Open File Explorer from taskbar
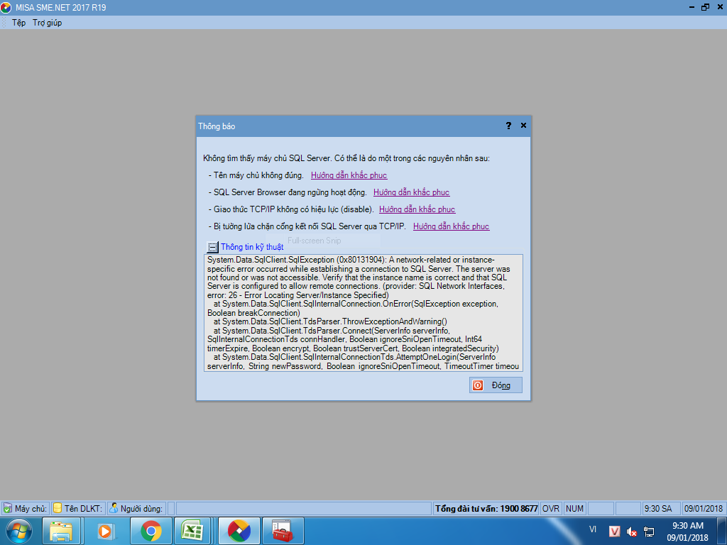Image resolution: width=727 pixels, height=545 pixels. (x=61, y=531)
